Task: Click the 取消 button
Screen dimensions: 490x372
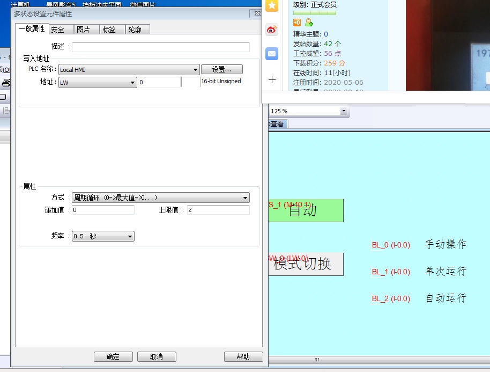Action: 157,357
